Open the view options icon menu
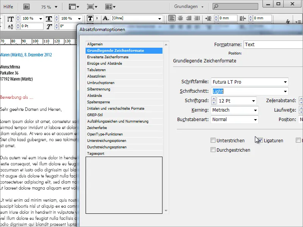Image resolution: width=303 pixels, height=227 pixels. coord(73,6)
